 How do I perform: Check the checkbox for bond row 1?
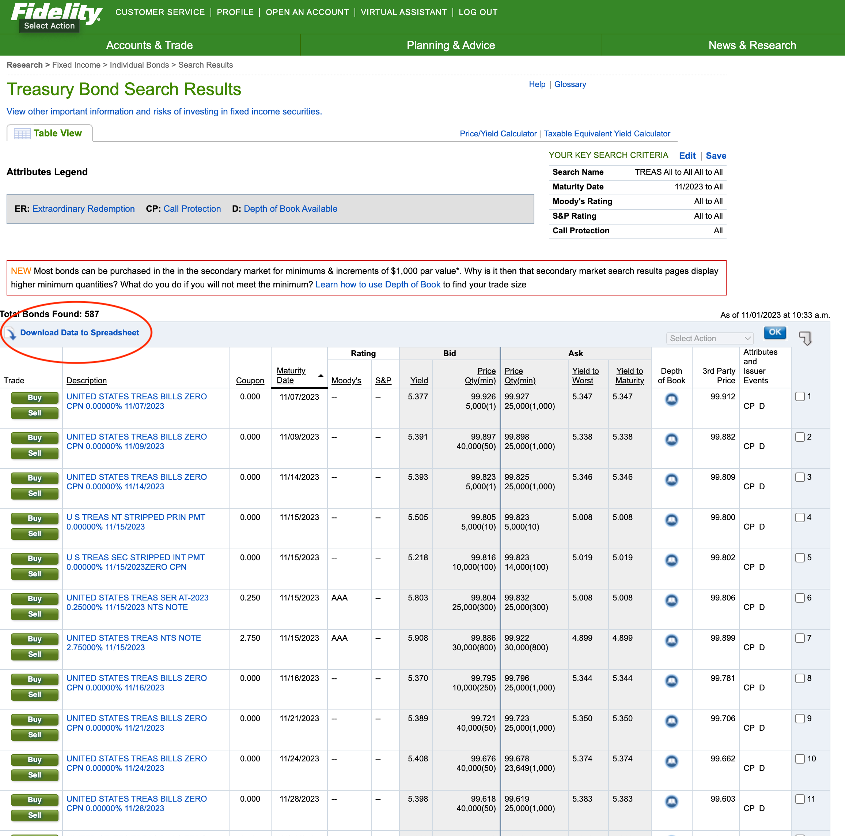click(800, 396)
